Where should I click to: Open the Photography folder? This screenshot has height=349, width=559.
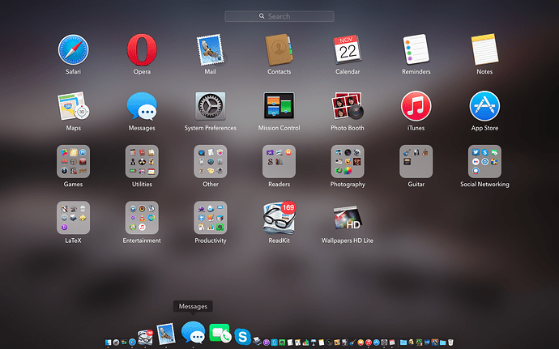348,162
